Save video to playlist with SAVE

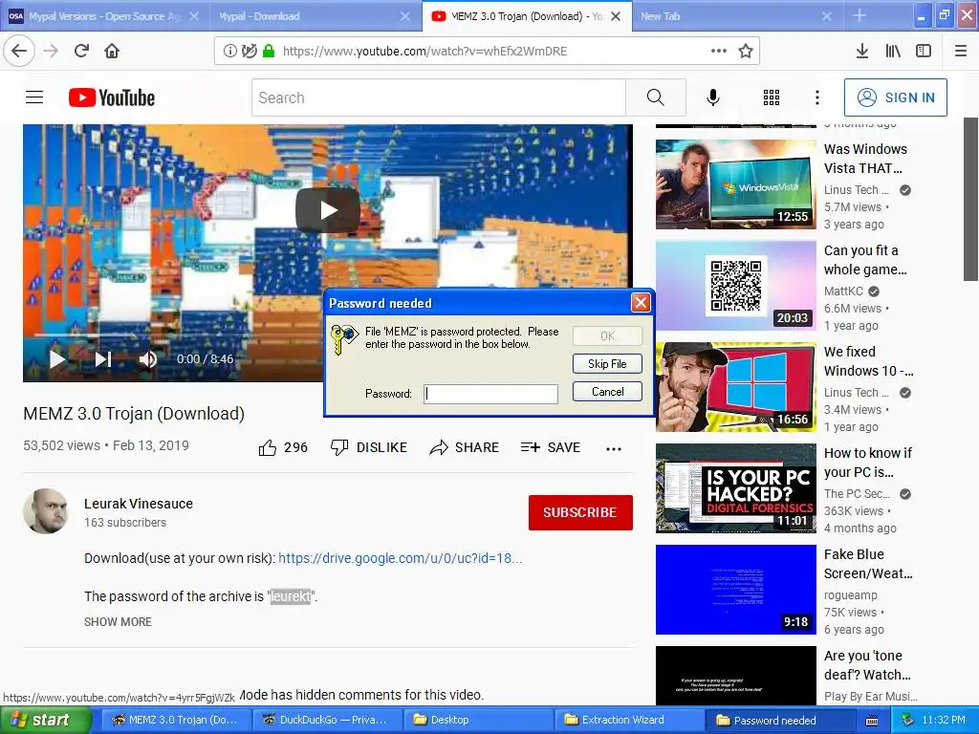click(x=551, y=447)
